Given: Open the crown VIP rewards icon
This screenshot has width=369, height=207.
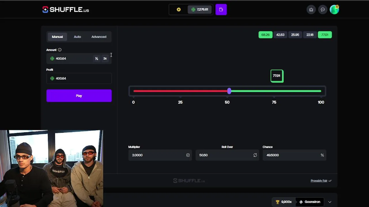Looking at the screenshot, I should 311,9.
